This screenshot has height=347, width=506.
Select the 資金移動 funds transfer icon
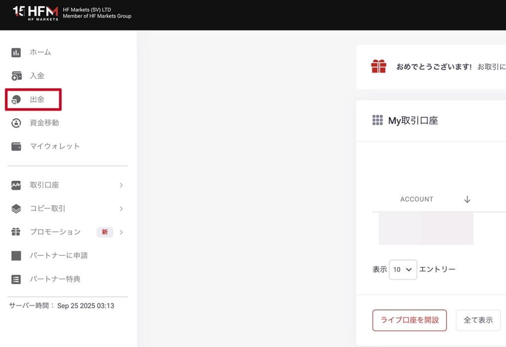(x=15, y=123)
